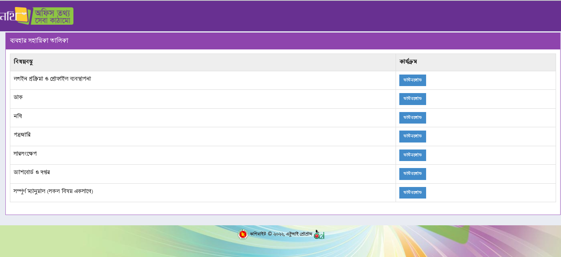Click the green অফিস তথ্য সেবা কাঠামো badge

tap(52, 16)
